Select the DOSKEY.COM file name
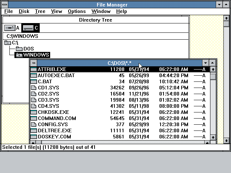 tap(55, 137)
